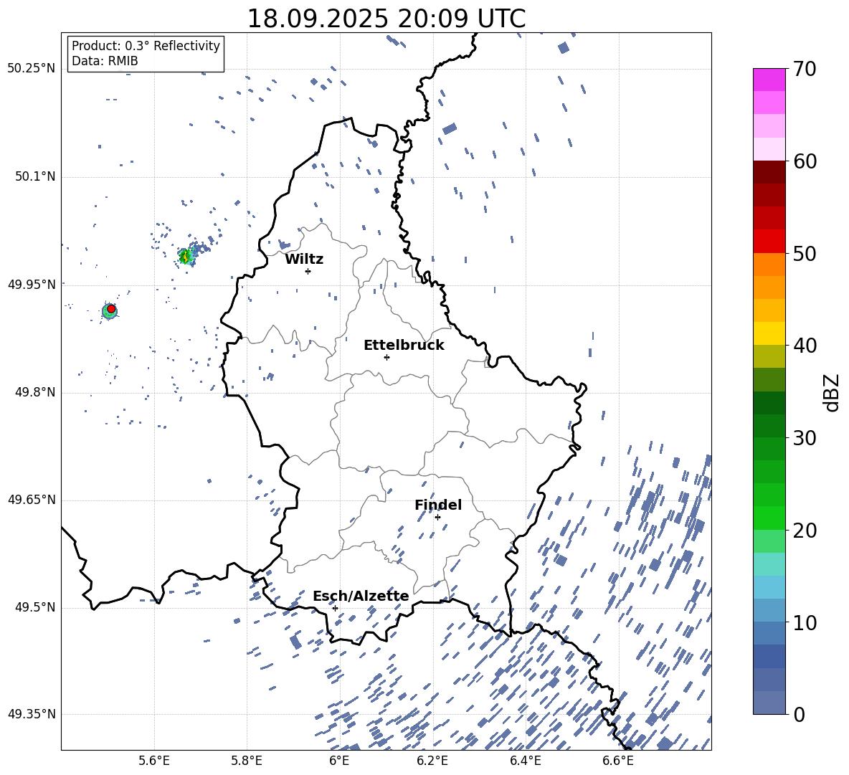Image resolution: width=849 pixels, height=775 pixels.
Task: Click the Esch/Alzette city label
Action: pos(361,596)
